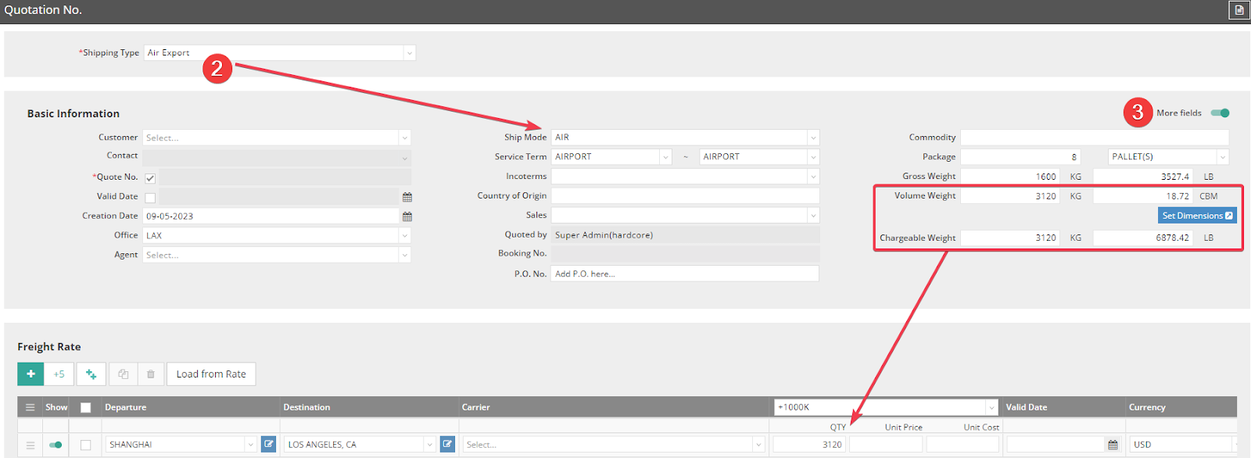Check the Valid Date checkbox in Basic Information

pos(150,198)
